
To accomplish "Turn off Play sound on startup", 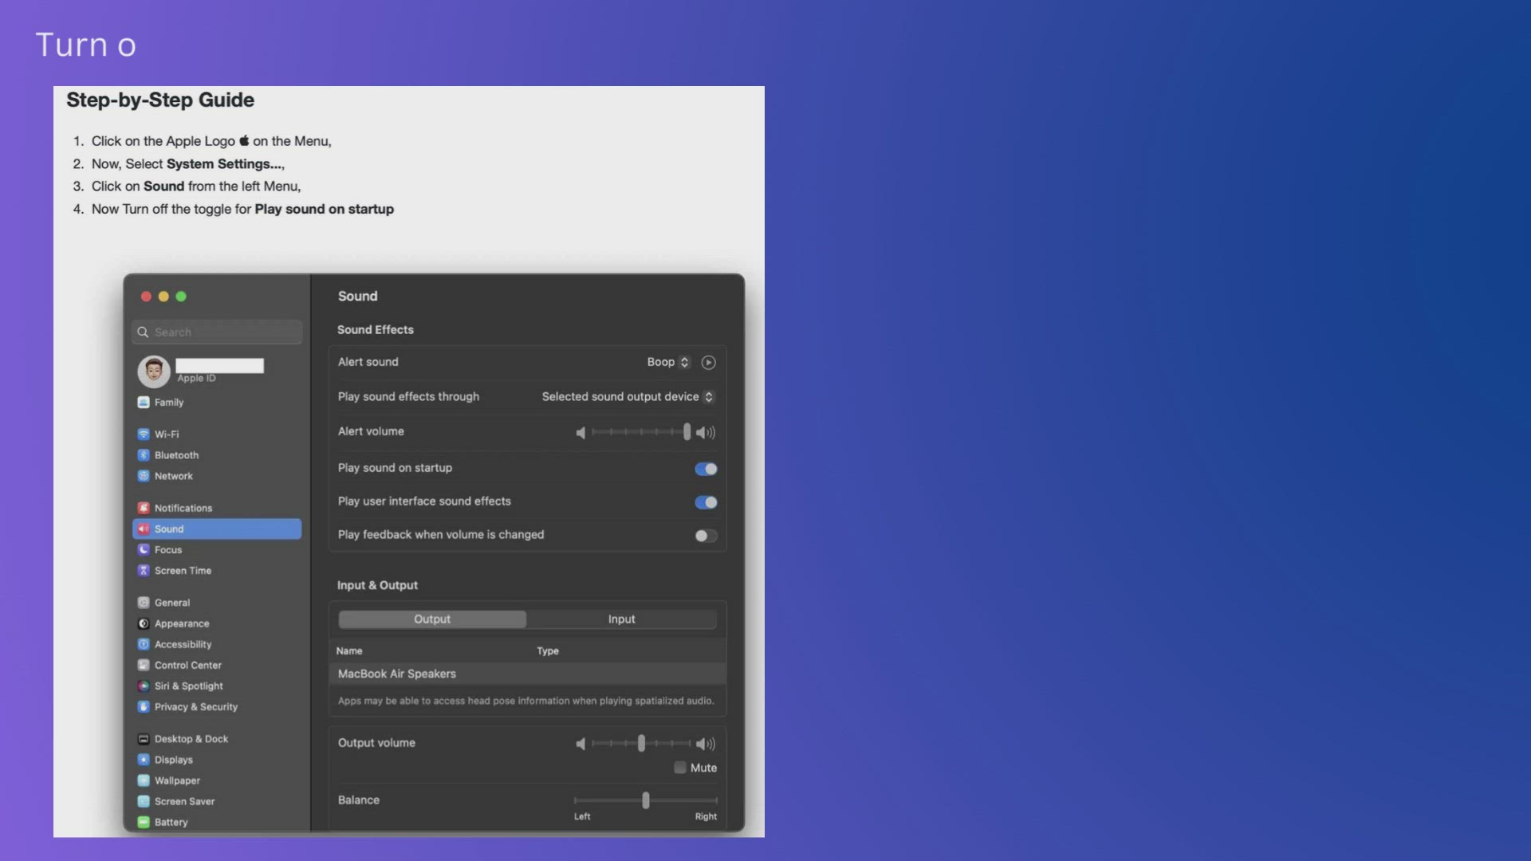I will [706, 469].
